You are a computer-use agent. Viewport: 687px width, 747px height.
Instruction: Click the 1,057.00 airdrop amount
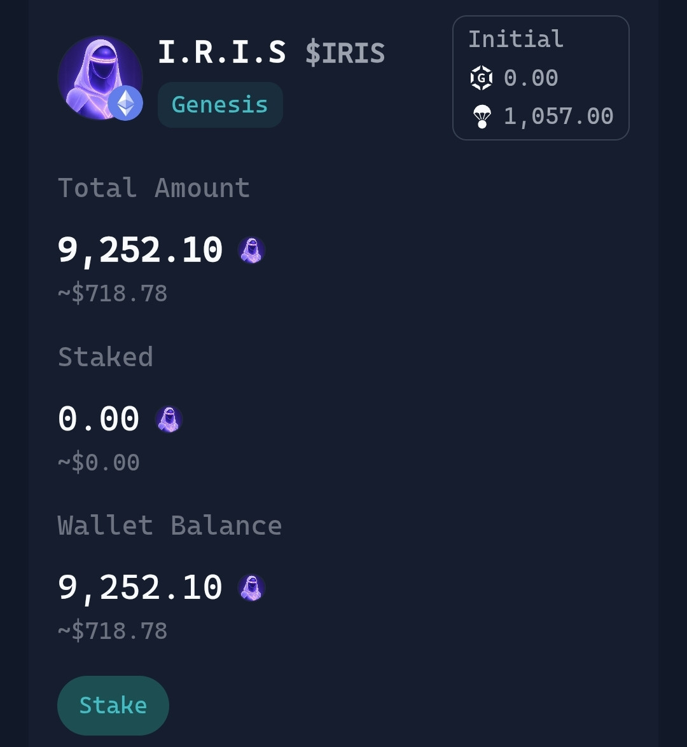coord(558,116)
